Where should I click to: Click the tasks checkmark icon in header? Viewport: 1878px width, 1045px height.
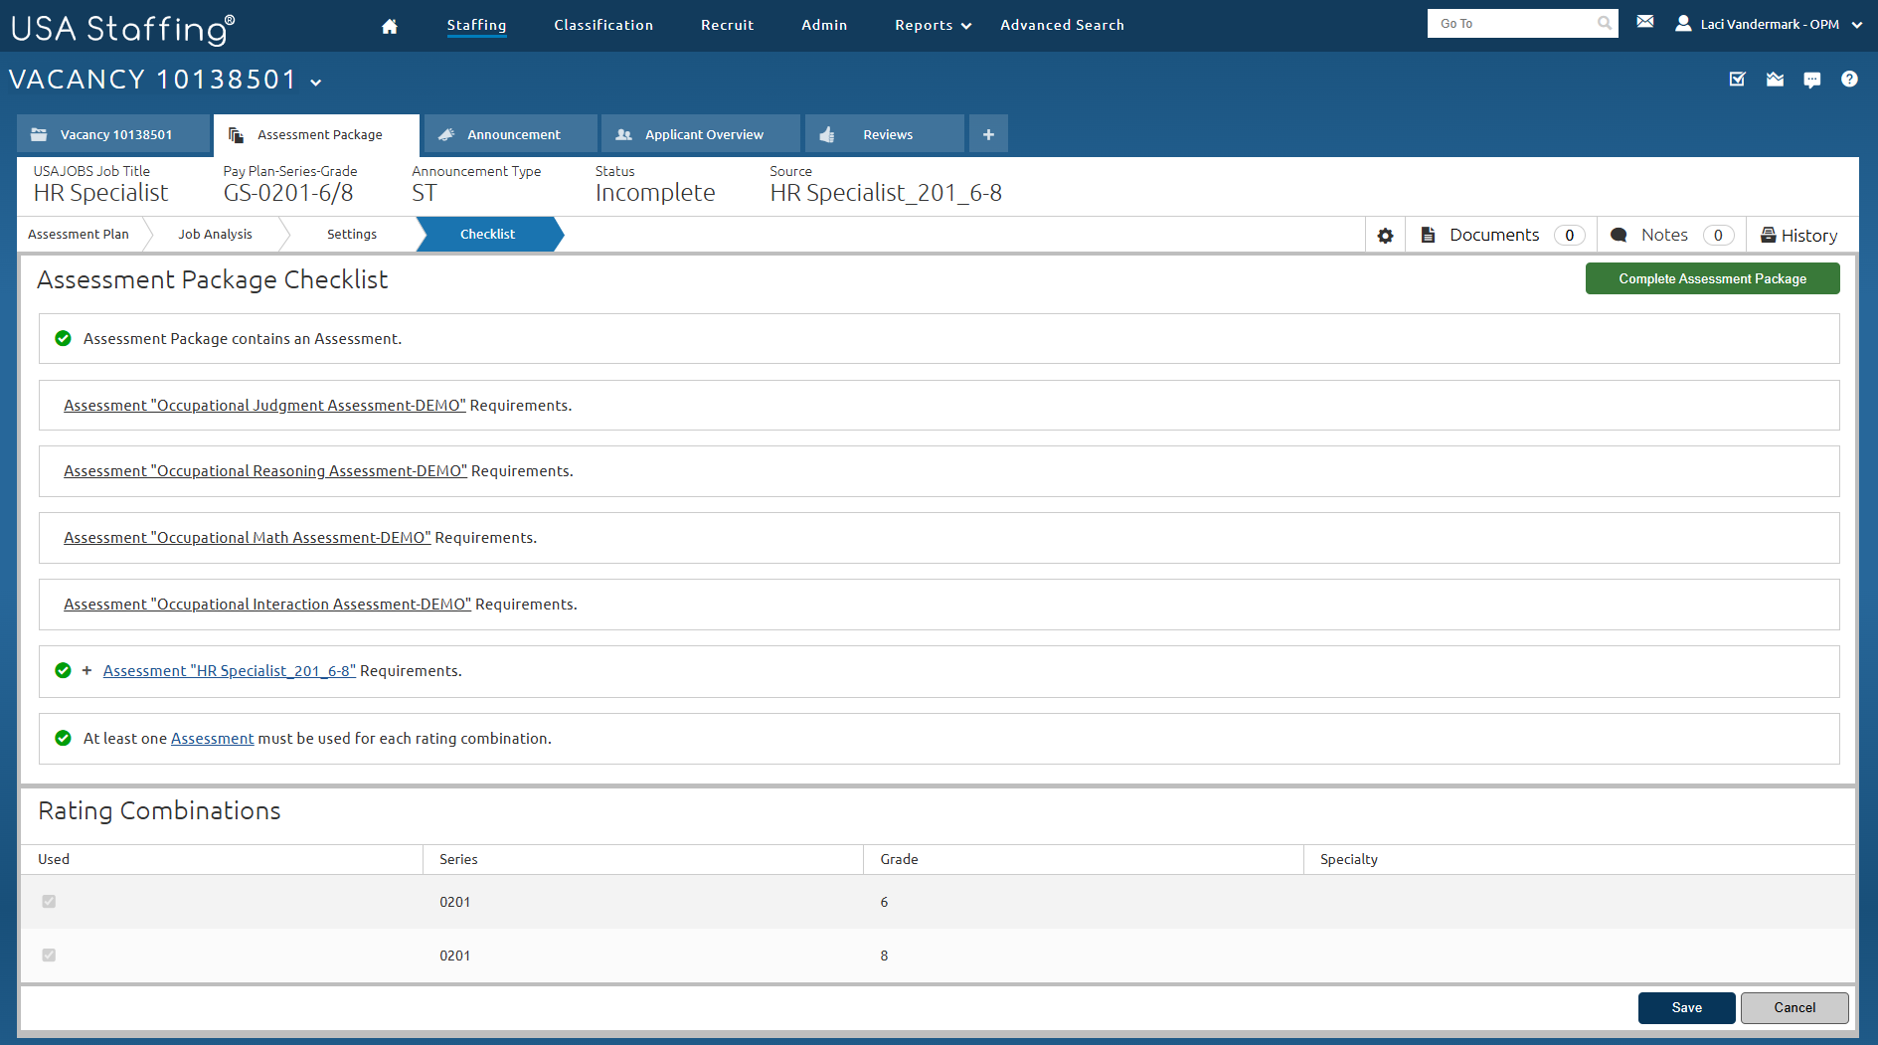(1737, 80)
